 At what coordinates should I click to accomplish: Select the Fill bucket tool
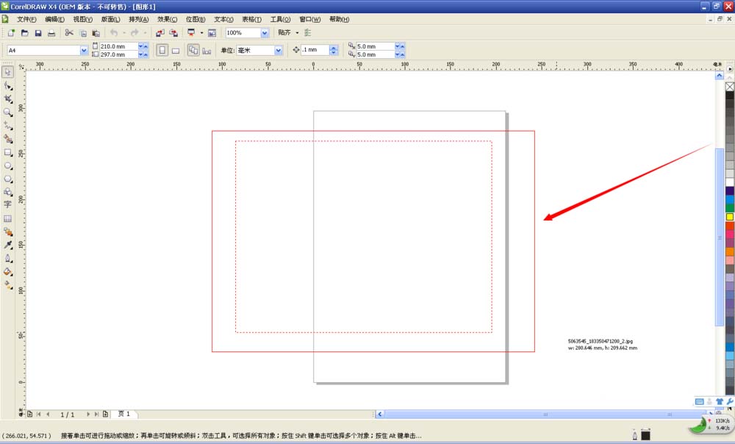pos(8,271)
